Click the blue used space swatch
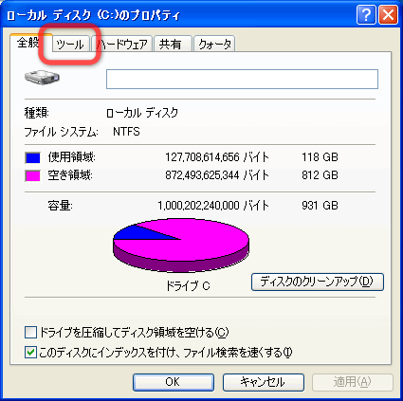 [x=32, y=157]
